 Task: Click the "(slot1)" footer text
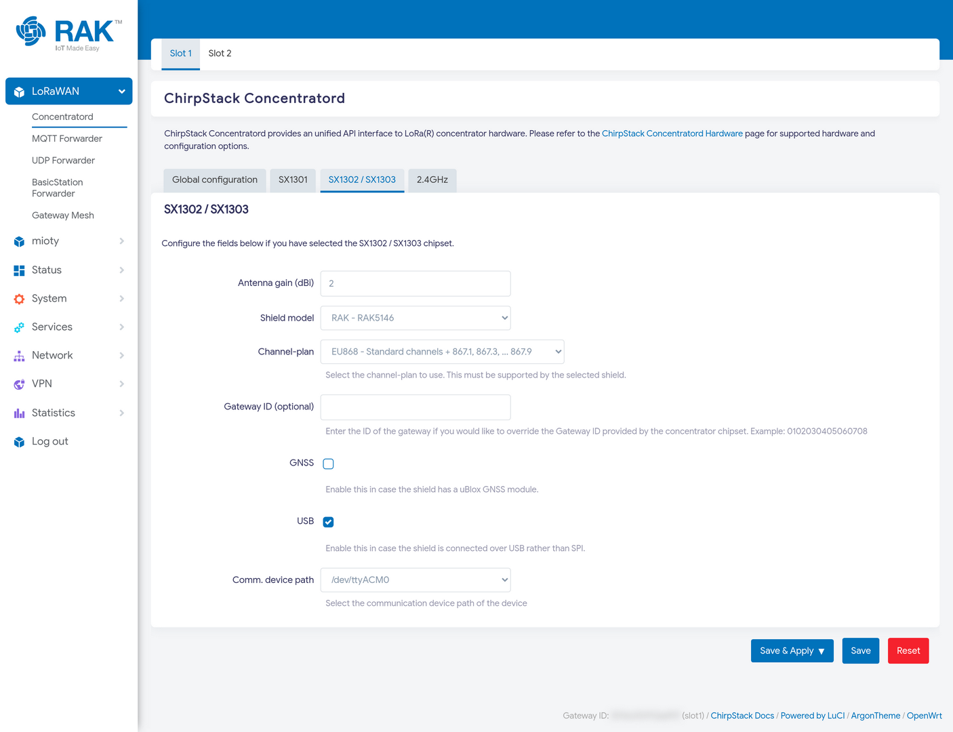693,716
